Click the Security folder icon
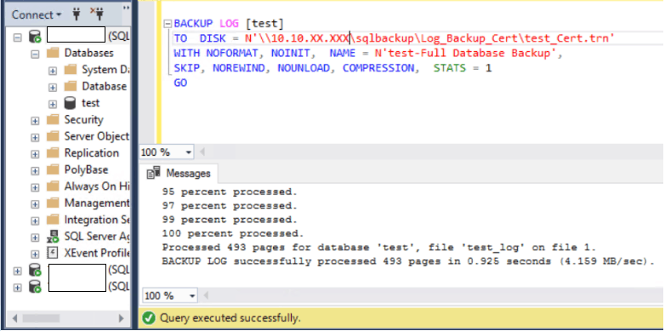Viewport: 665px width, 331px height. [x=53, y=120]
